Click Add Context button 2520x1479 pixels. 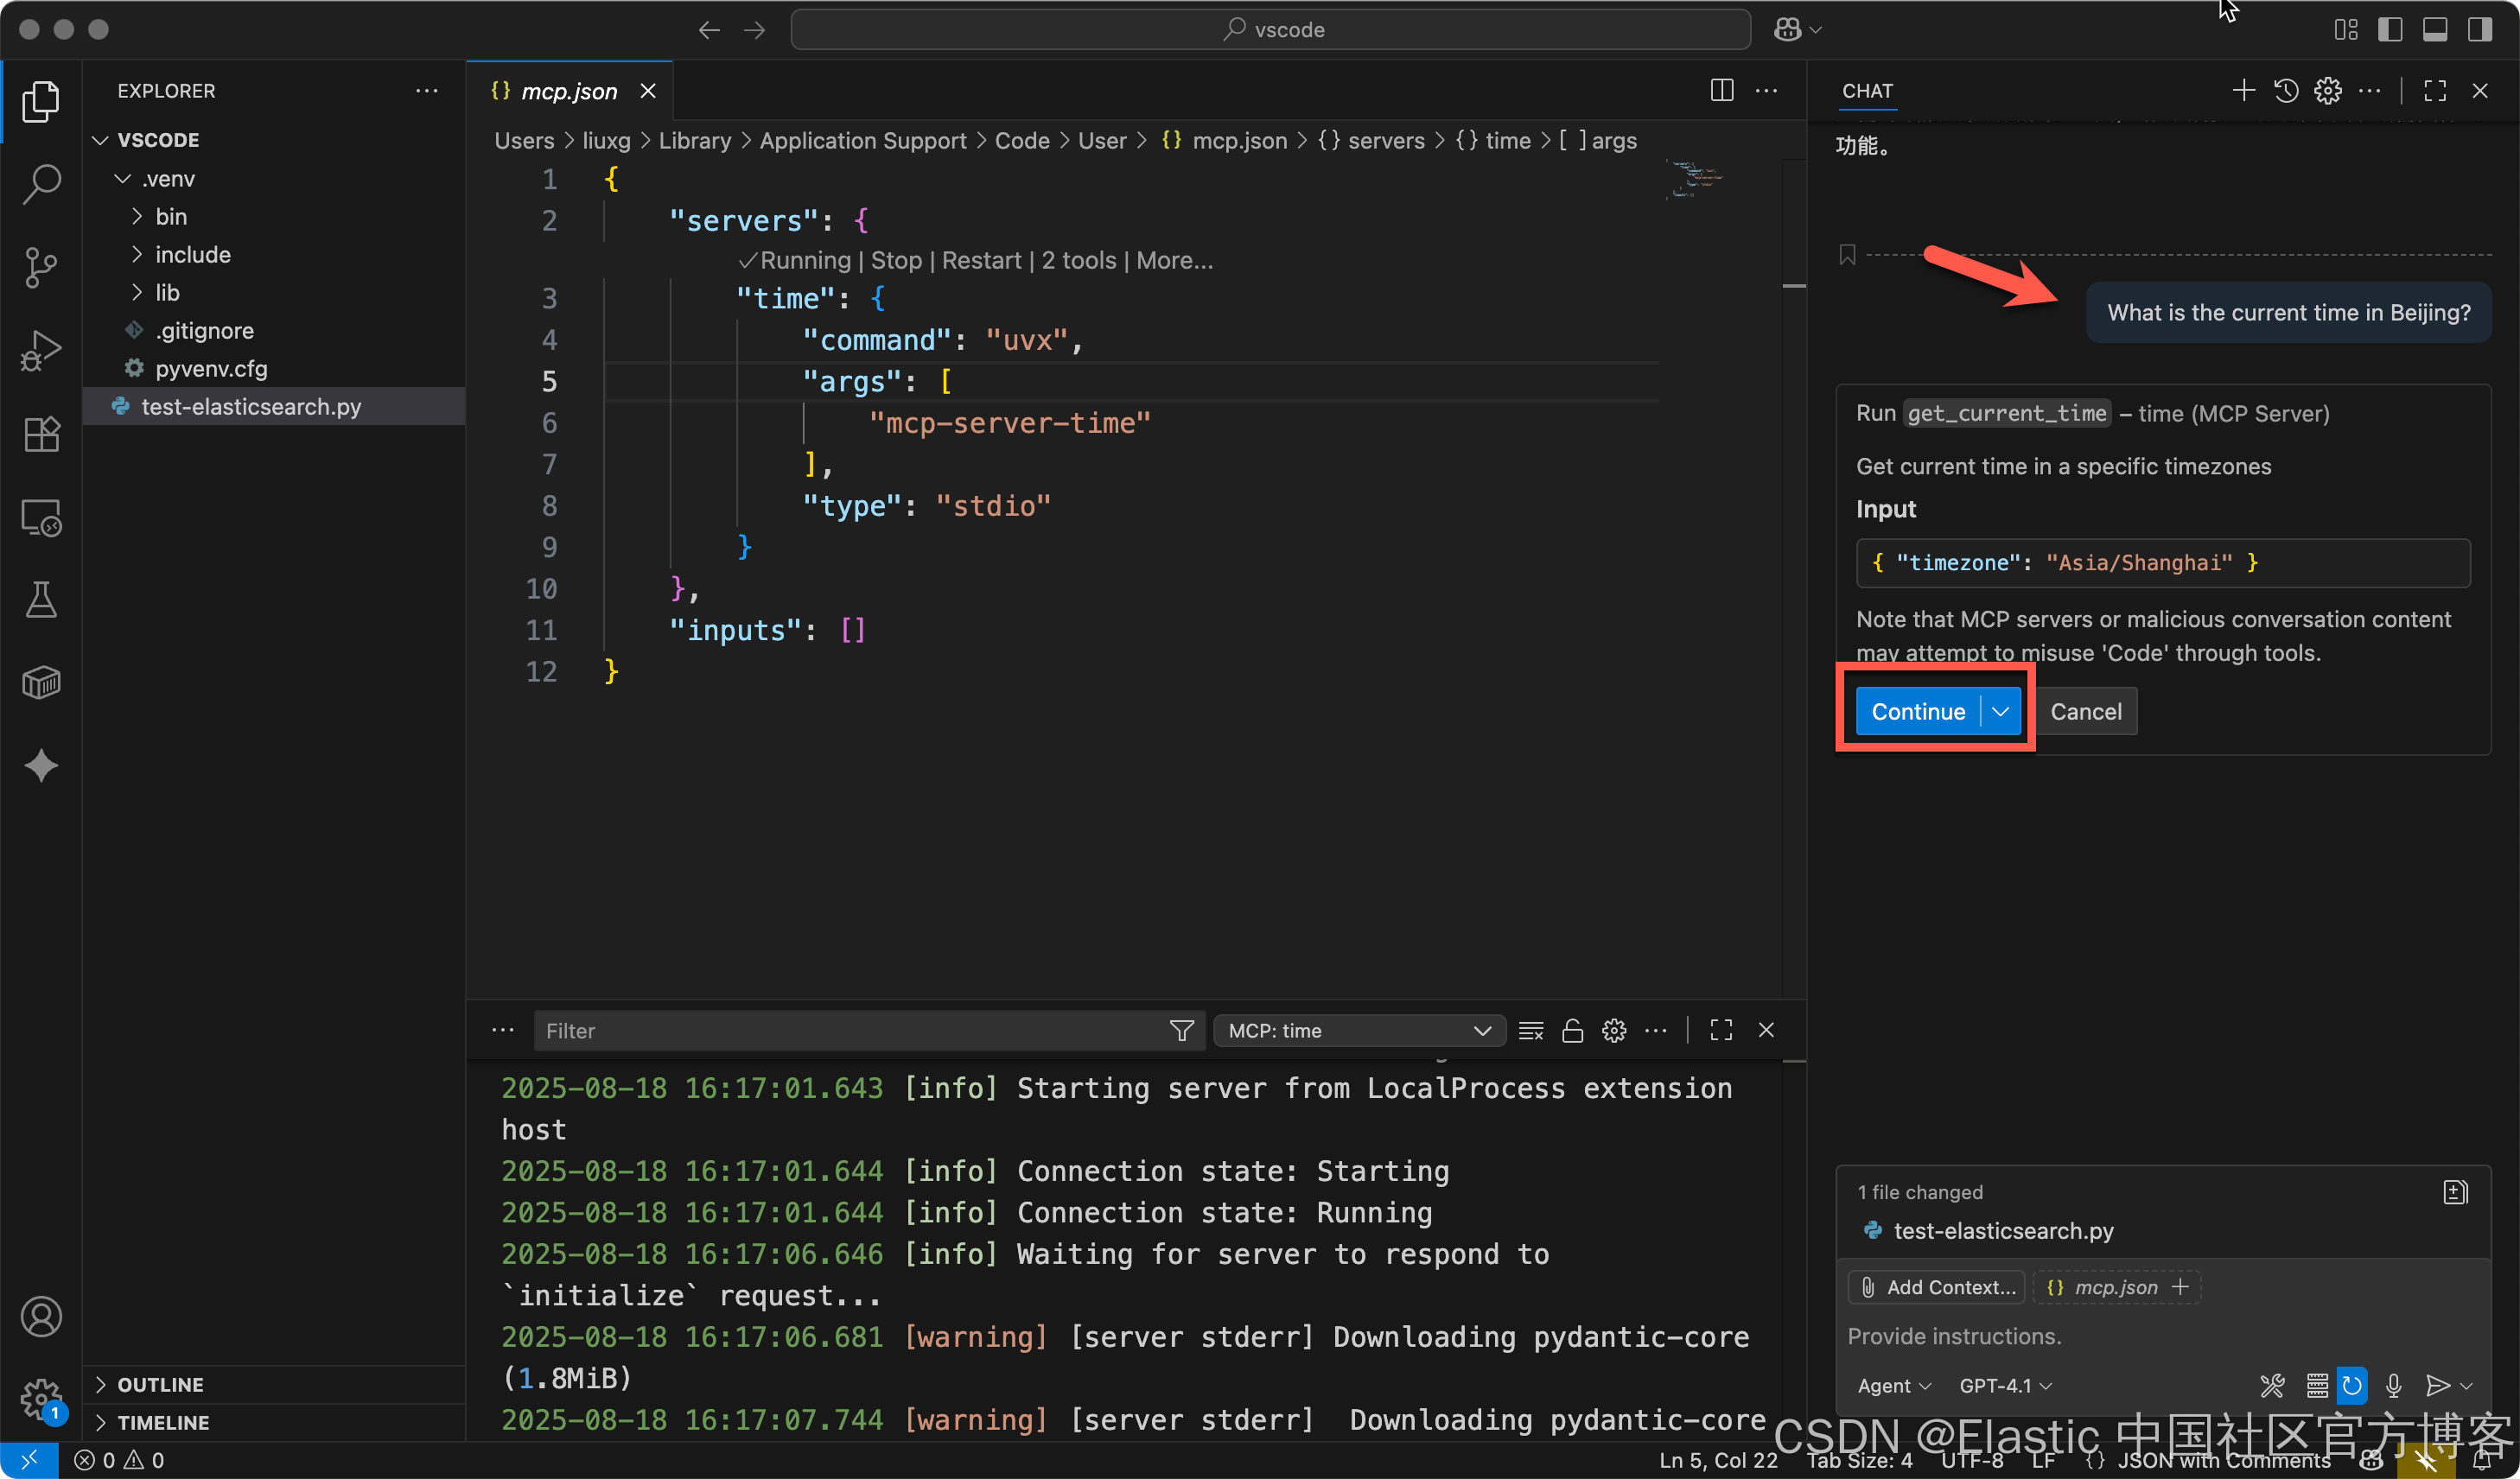click(1936, 1287)
